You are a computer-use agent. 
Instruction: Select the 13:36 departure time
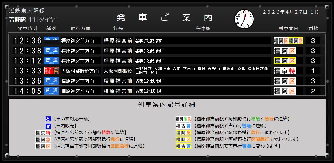pyautogui.click(x=27, y=81)
